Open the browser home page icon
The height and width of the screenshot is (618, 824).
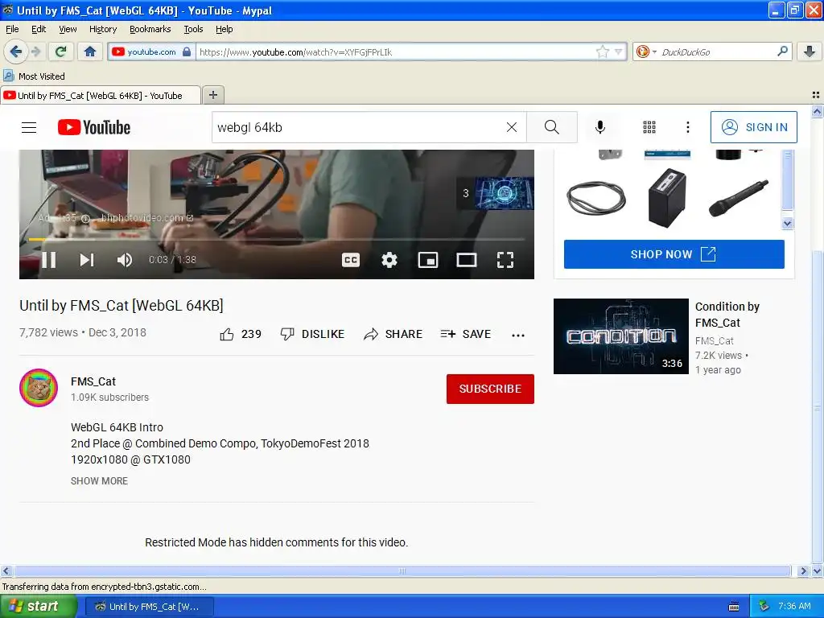pos(90,51)
